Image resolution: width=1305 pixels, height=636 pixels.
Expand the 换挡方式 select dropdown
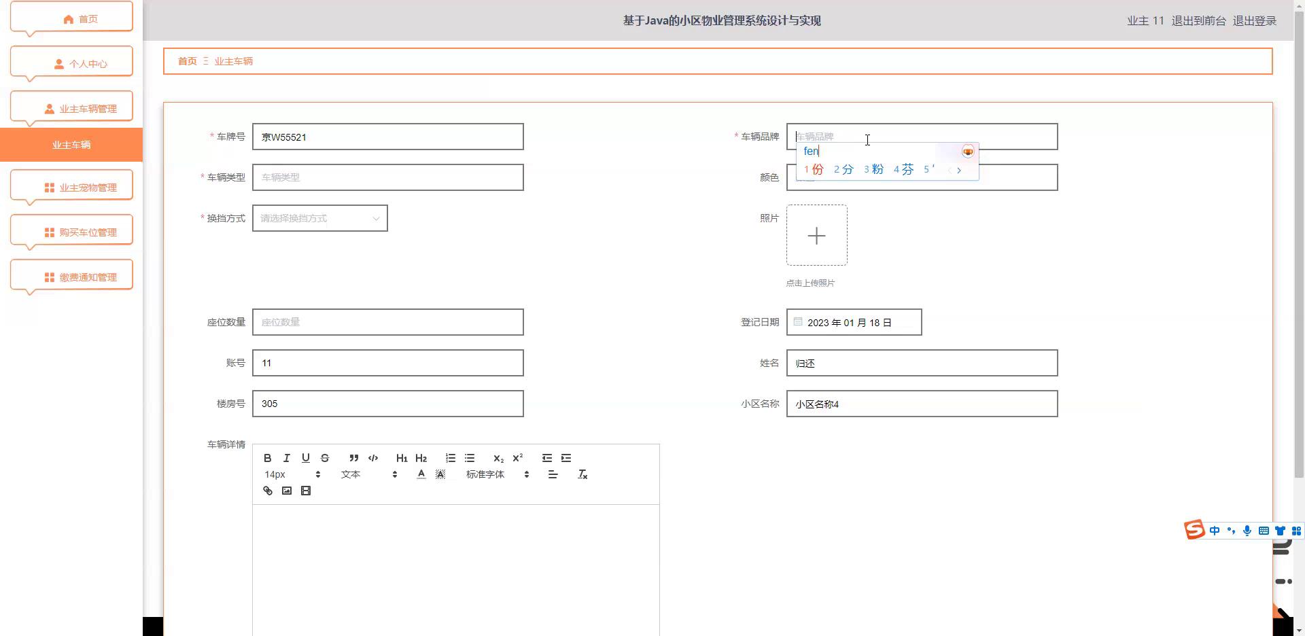[x=319, y=218]
